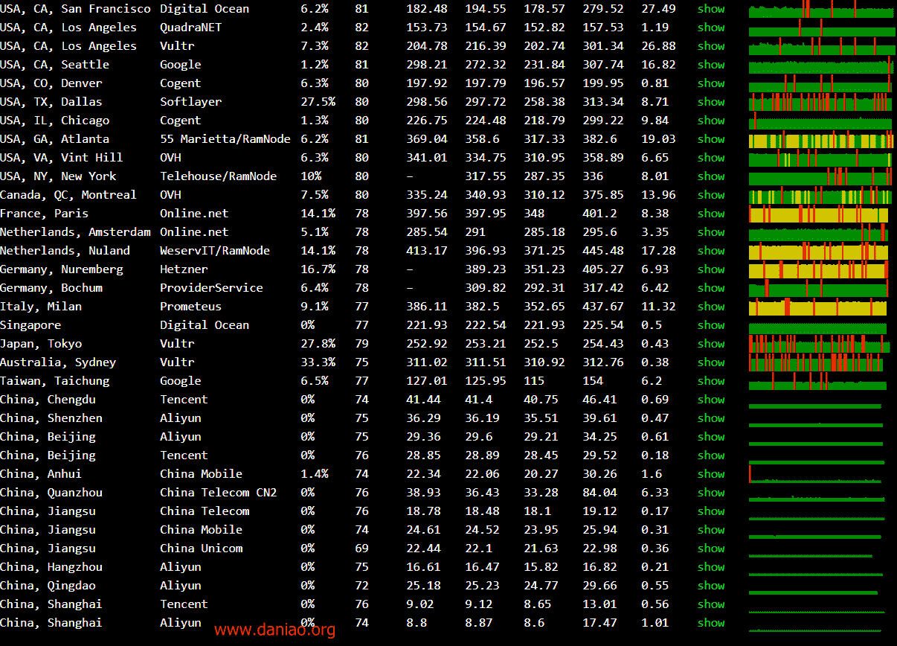The image size is (897, 646).
Task: Open show link for Vint Hill OVH
Action: pyautogui.click(x=711, y=158)
